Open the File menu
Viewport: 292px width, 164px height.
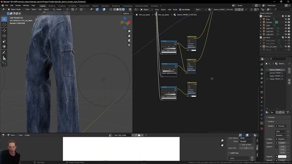[7, 5]
